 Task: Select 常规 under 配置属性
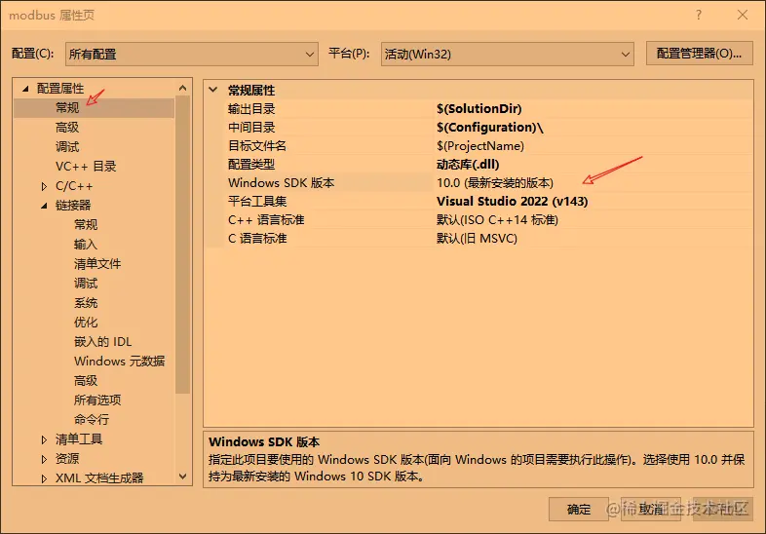67,107
